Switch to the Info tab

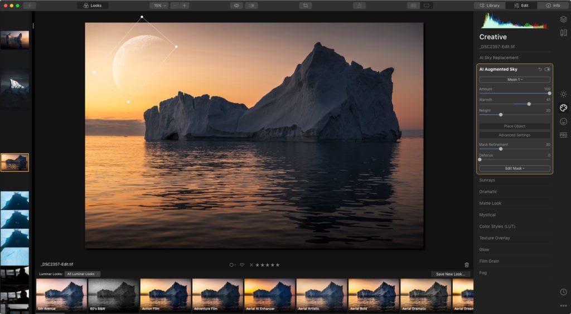pos(553,6)
